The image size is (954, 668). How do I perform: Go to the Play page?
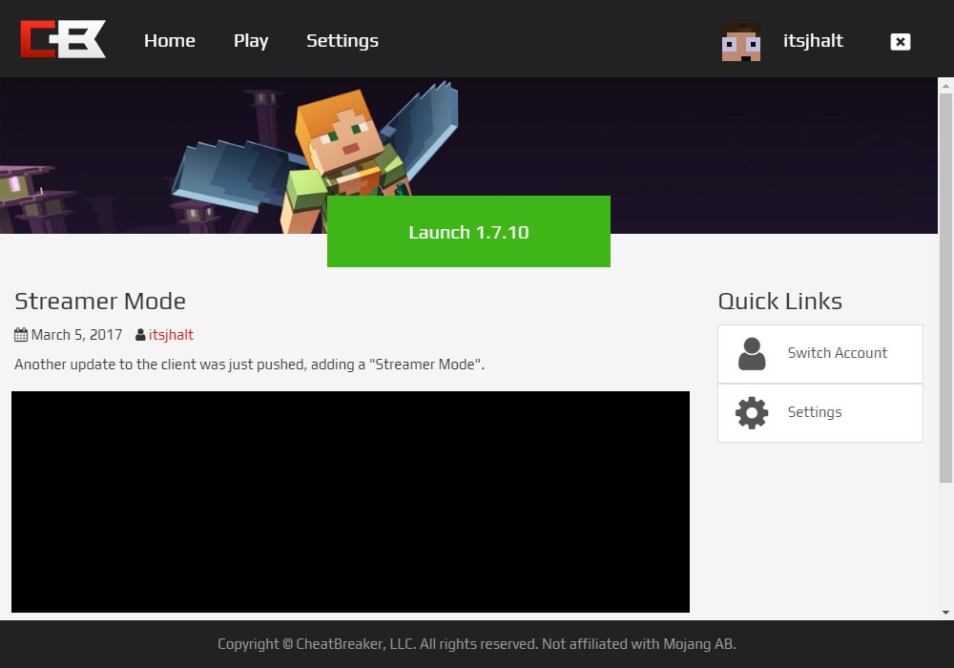pos(251,41)
